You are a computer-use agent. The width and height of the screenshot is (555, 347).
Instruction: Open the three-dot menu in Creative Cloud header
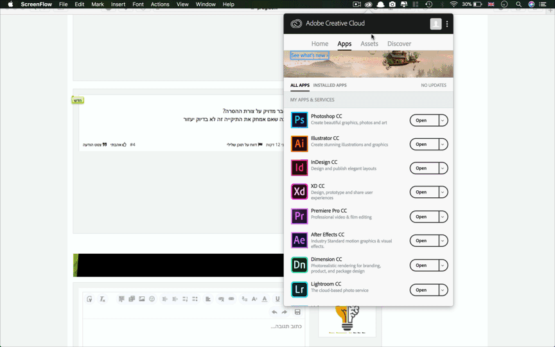click(x=447, y=24)
